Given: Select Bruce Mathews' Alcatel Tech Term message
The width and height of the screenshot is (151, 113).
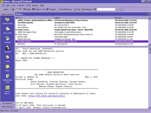Looking at the screenshot, I should pos(82,27).
